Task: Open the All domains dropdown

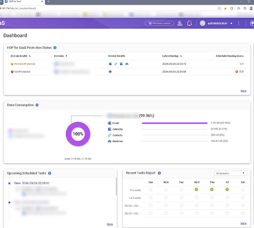Action: (x=230, y=173)
